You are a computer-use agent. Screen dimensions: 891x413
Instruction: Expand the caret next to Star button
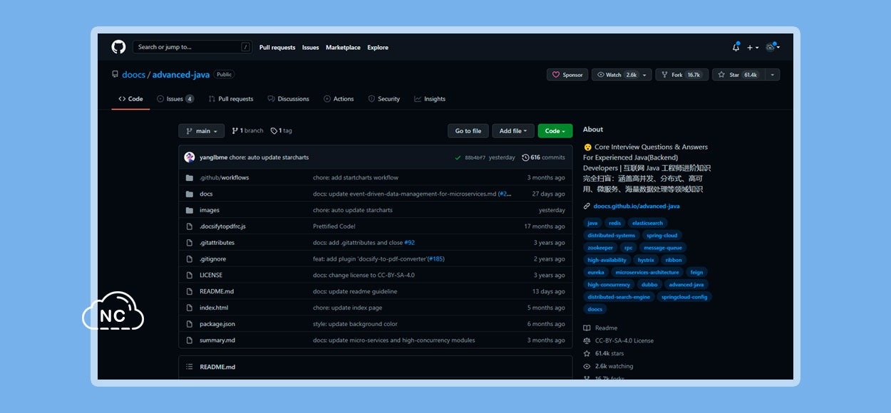pos(774,75)
